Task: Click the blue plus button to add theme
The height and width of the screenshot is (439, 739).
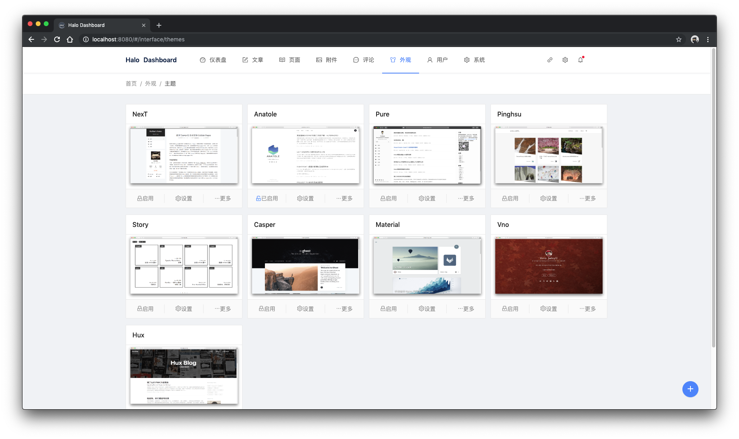Action: point(690,389)
